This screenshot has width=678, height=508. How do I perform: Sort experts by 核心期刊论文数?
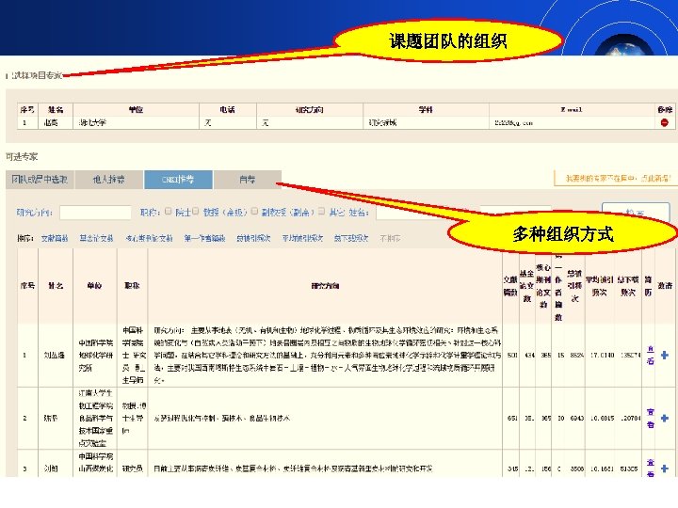point(149,238)
